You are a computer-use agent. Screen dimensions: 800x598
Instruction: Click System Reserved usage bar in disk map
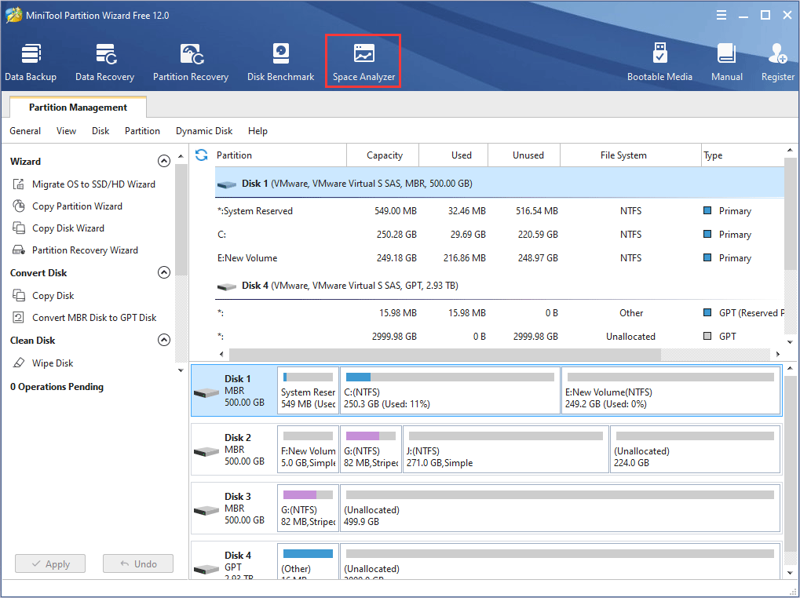(309, 377)
